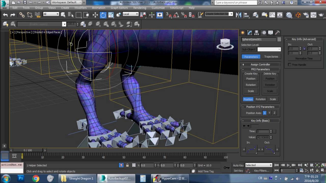Toggle the Selection Lock padlock

[127, 165]
